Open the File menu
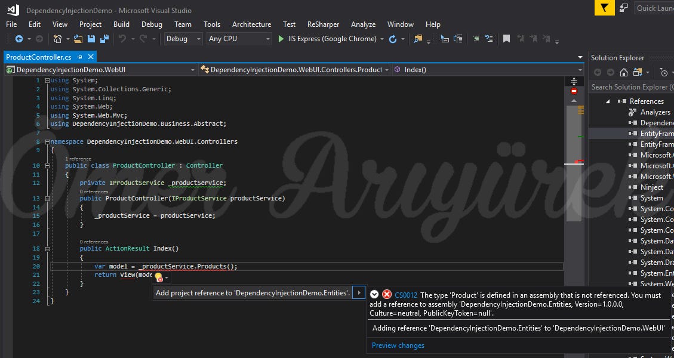This screenshot has width=674, height=358. click(x=11, y=24)
